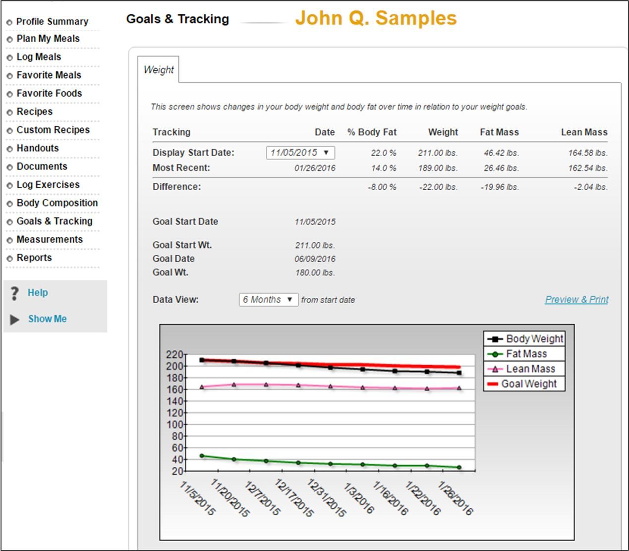Click the Preview & Print link
Viewport: 629px width, 551px height.
pyautogui.click(x=576, y=300)
